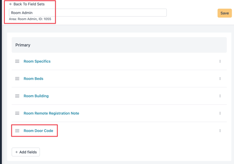Open the Room Building field link

tap(36, 96)
